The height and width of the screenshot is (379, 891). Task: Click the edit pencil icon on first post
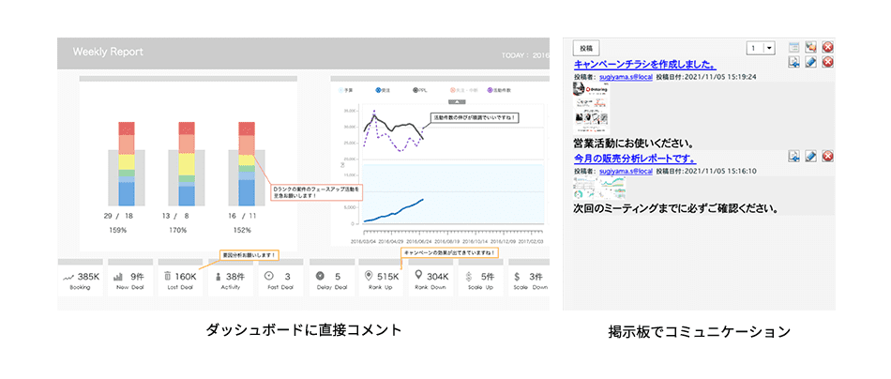click(810, 62)
